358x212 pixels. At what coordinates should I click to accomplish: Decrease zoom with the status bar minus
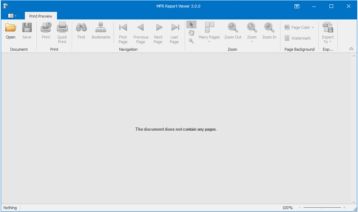[x=300, y=207]
